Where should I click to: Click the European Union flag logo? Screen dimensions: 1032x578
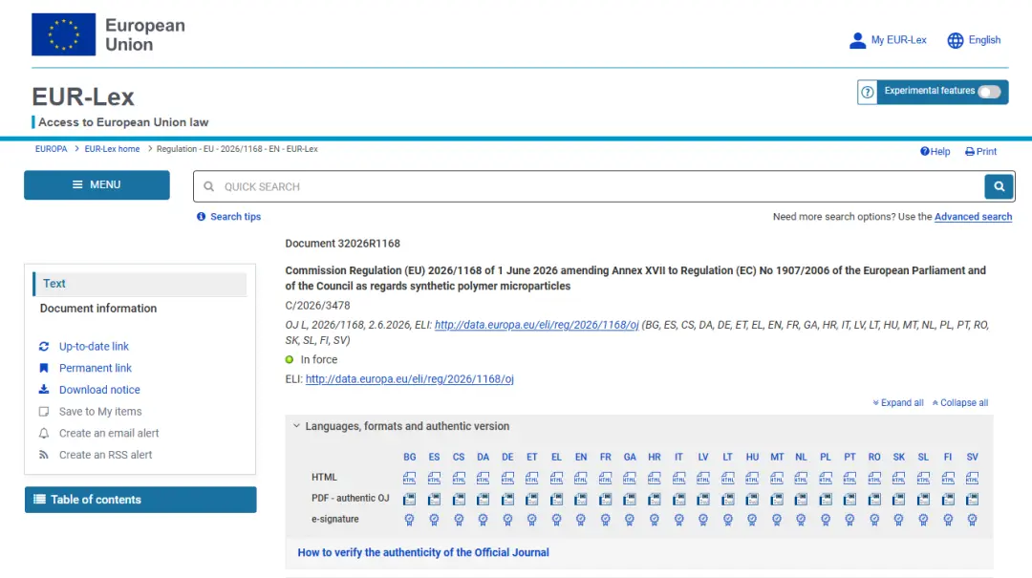[x=63, y=34]
